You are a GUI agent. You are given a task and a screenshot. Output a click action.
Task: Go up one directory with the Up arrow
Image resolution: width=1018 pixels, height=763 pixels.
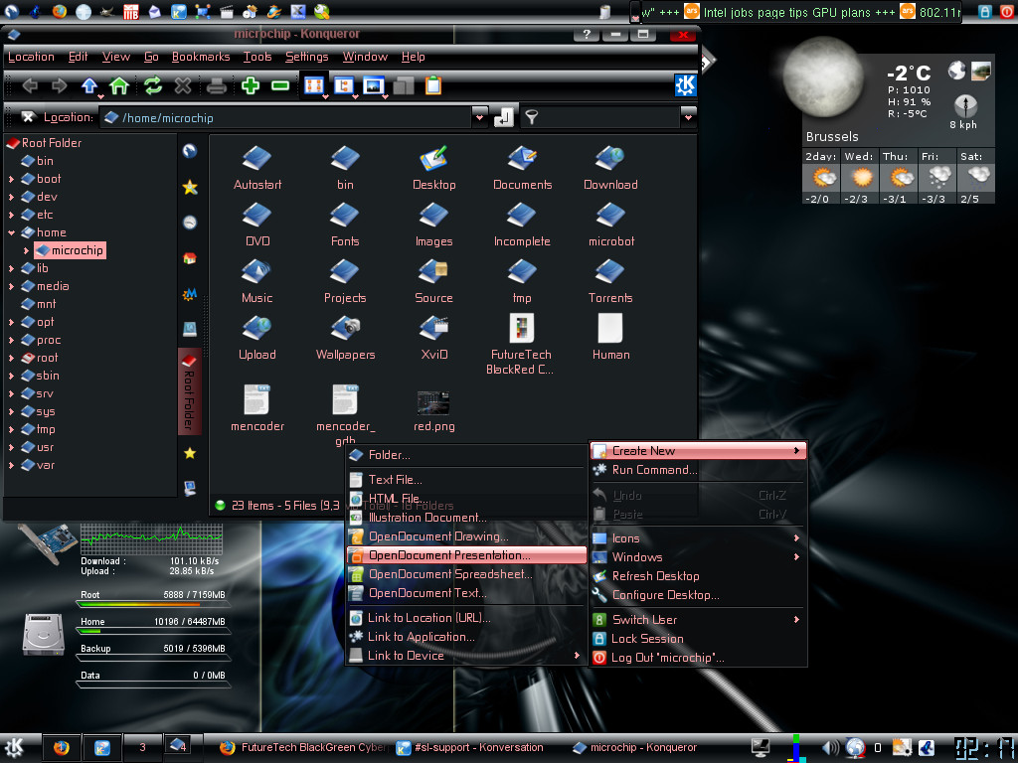click(88, 85)
